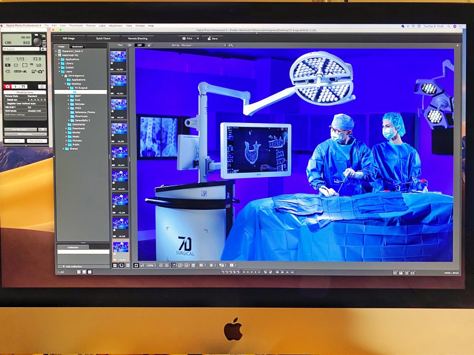Turn the filter OFF
The width and height of the screenshot is (474, 355).
139,45
